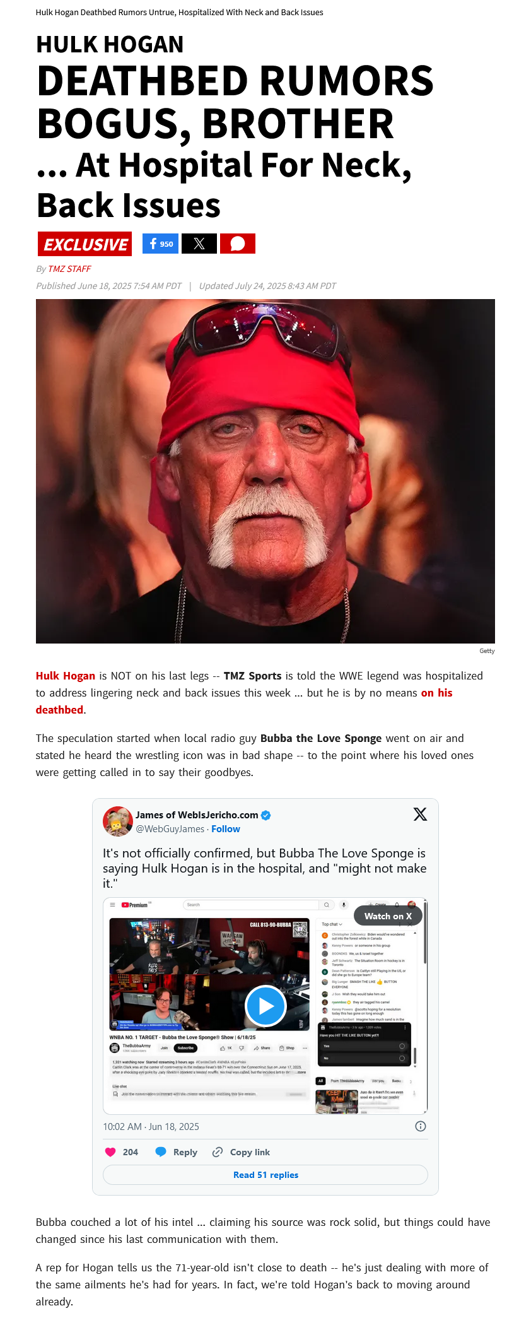Follow @WebGuyJames on X

tap(226, 829)
